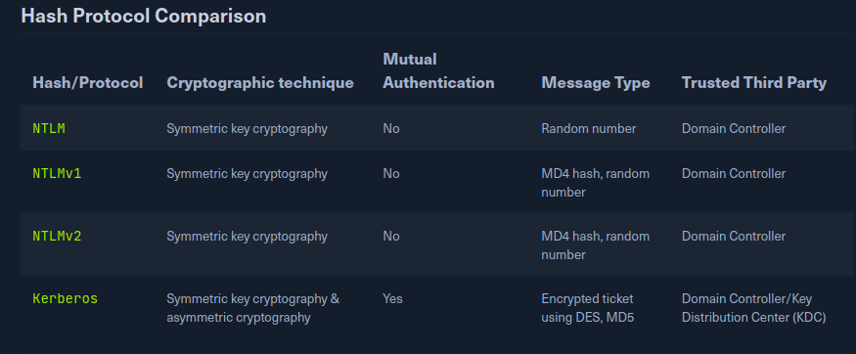This screenshot has width=856, height=354.
Task: Click the NTLMv1 MD4 hash message cell
Action: click(595, 183)
